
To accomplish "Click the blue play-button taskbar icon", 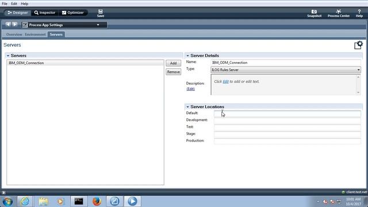I will coord(132,201).
